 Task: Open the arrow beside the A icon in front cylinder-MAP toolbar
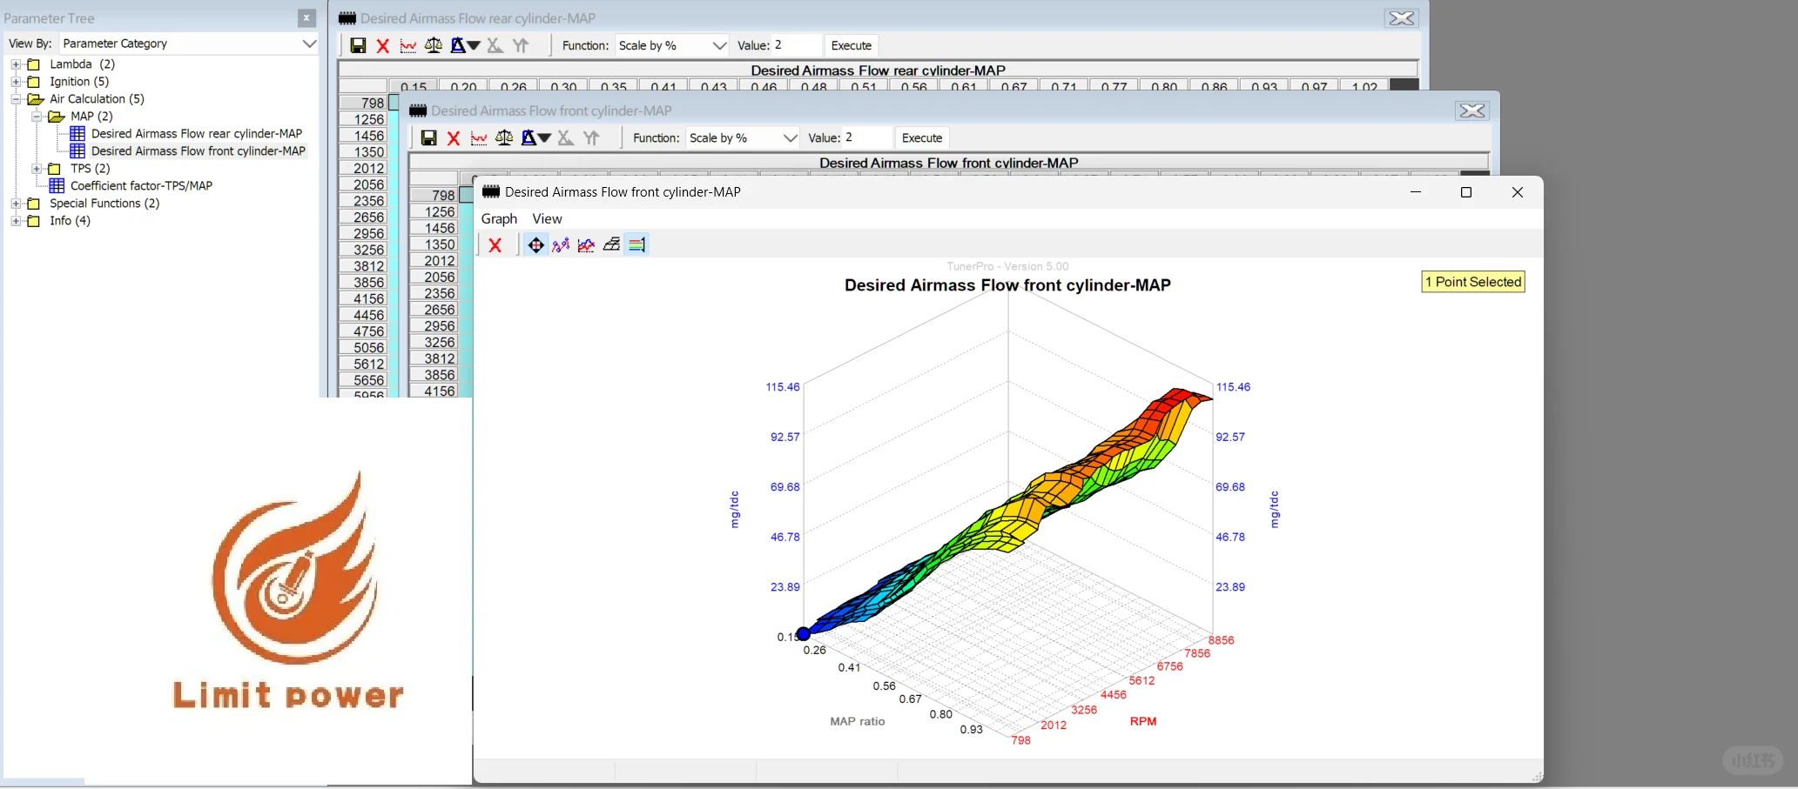pos(544,137)
